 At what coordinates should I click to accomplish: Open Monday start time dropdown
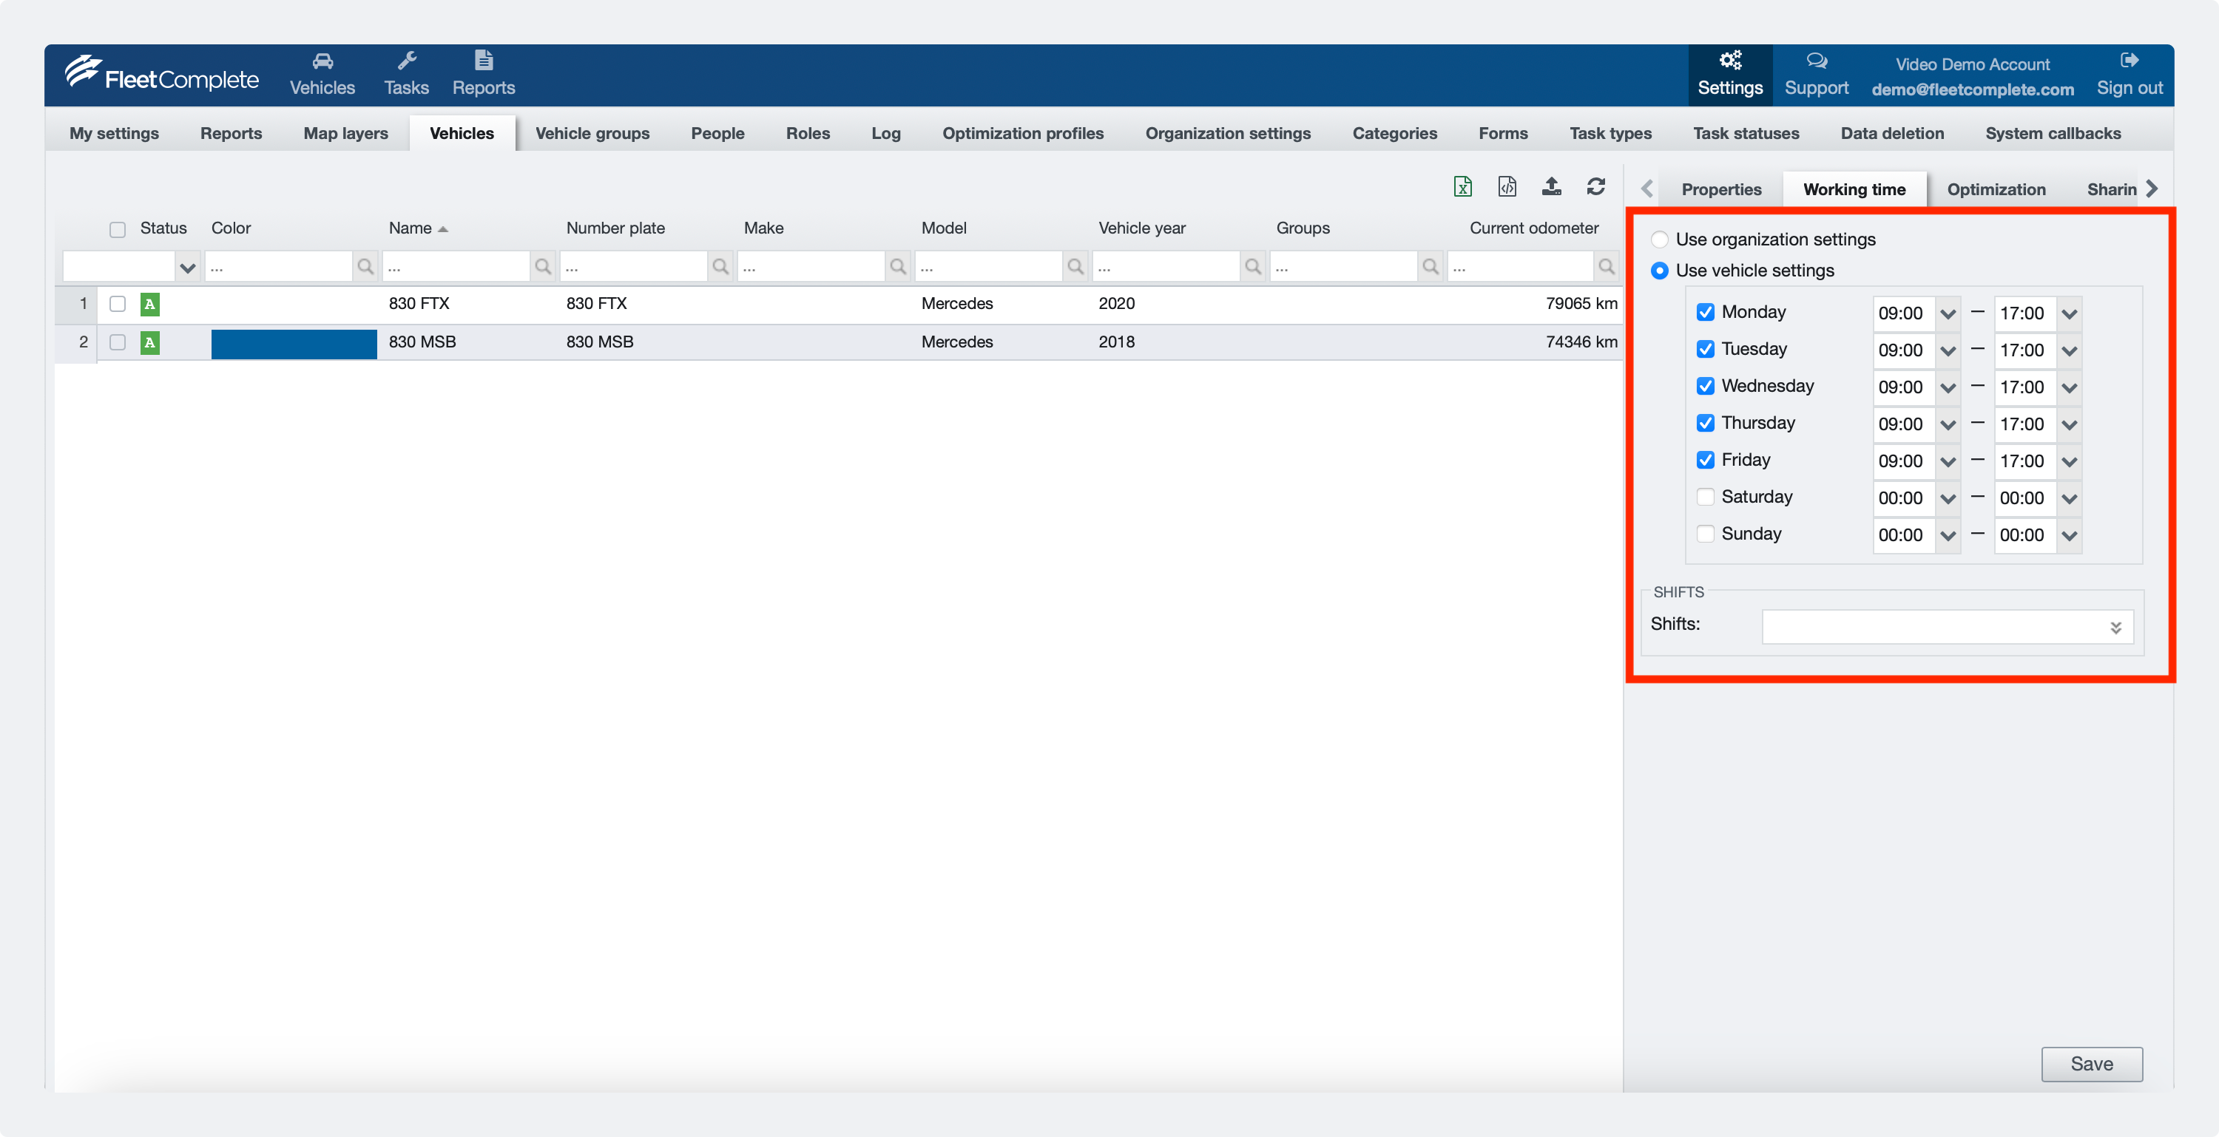(x=1947, y=313)
